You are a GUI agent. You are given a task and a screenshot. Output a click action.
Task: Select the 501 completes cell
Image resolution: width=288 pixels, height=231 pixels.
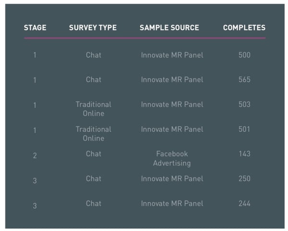point(244,129)
